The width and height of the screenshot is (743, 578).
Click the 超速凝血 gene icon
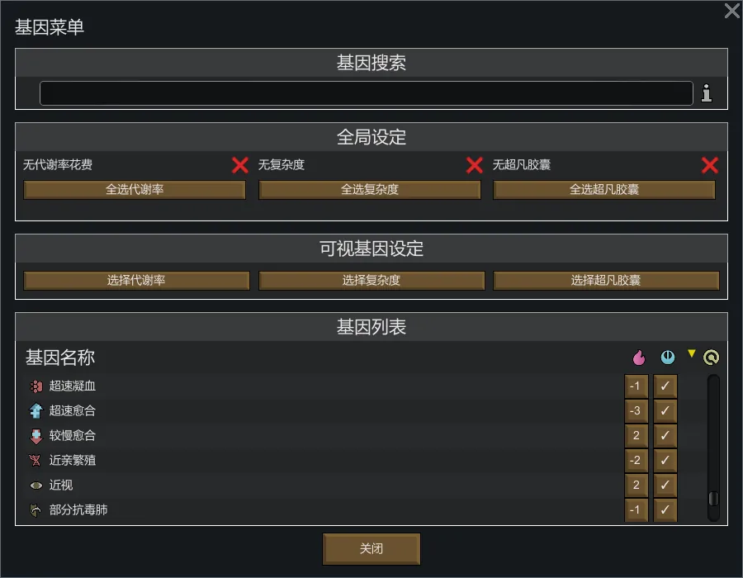click(35, 386)
